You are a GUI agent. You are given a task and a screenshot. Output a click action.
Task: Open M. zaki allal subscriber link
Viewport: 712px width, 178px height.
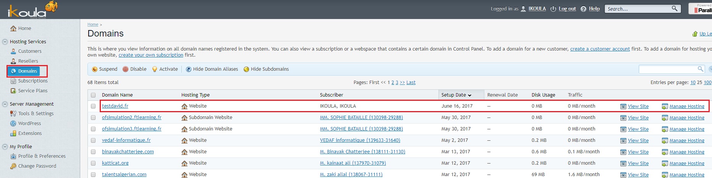pyautogui.click(x=351, y=175)
